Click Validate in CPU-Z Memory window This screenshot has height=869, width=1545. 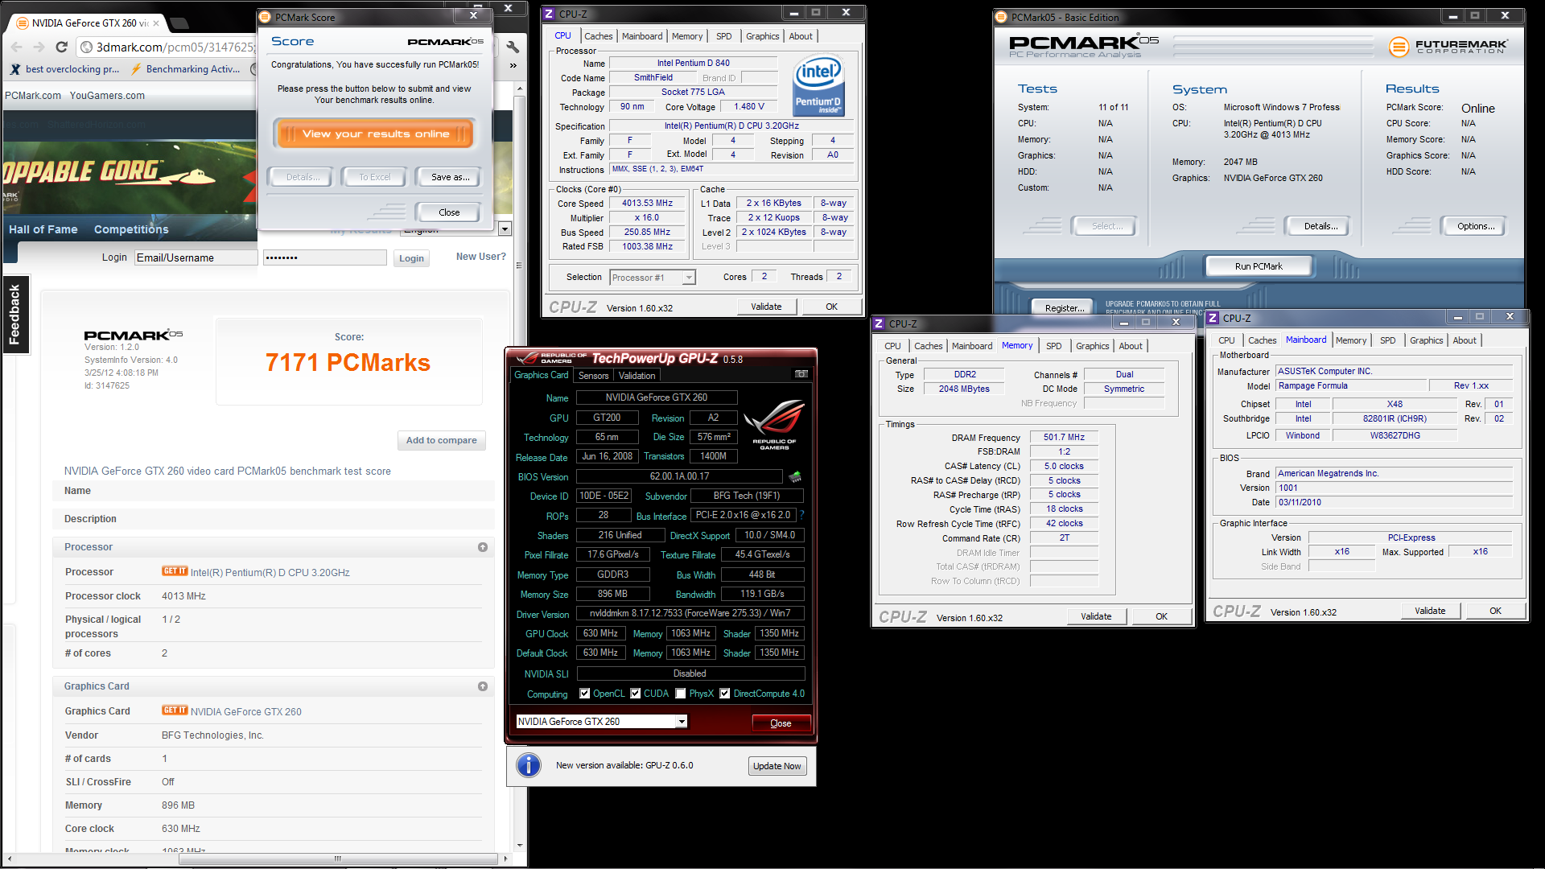pos(1096,616)
